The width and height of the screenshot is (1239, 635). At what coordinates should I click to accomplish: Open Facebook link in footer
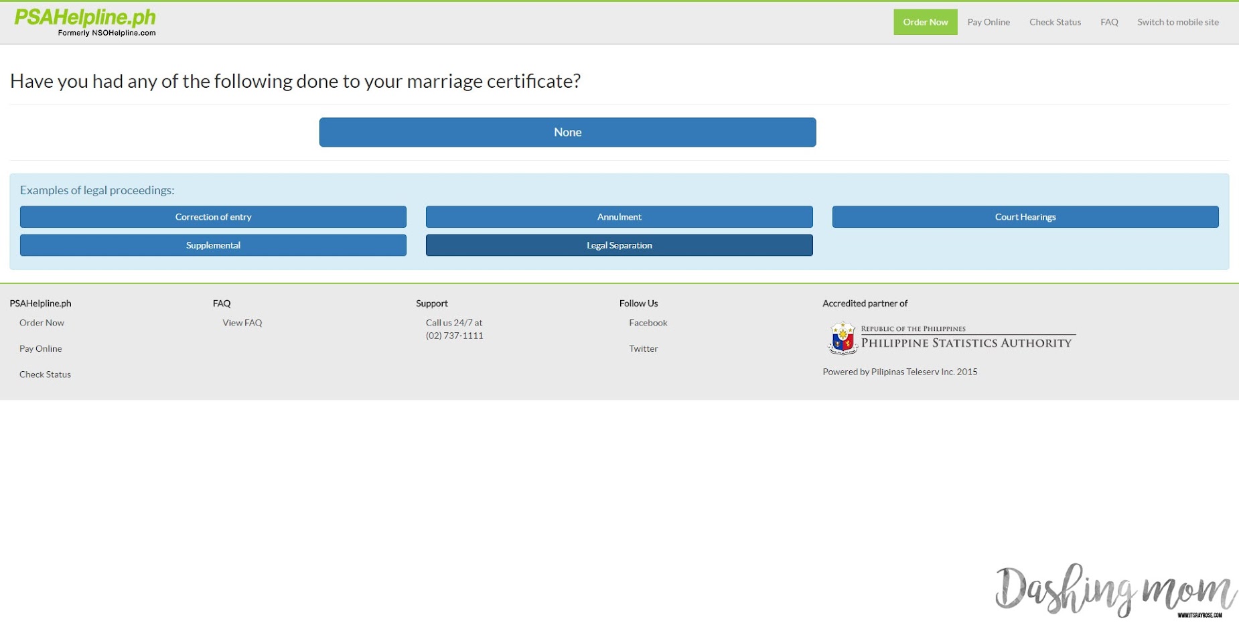[648, 323]
